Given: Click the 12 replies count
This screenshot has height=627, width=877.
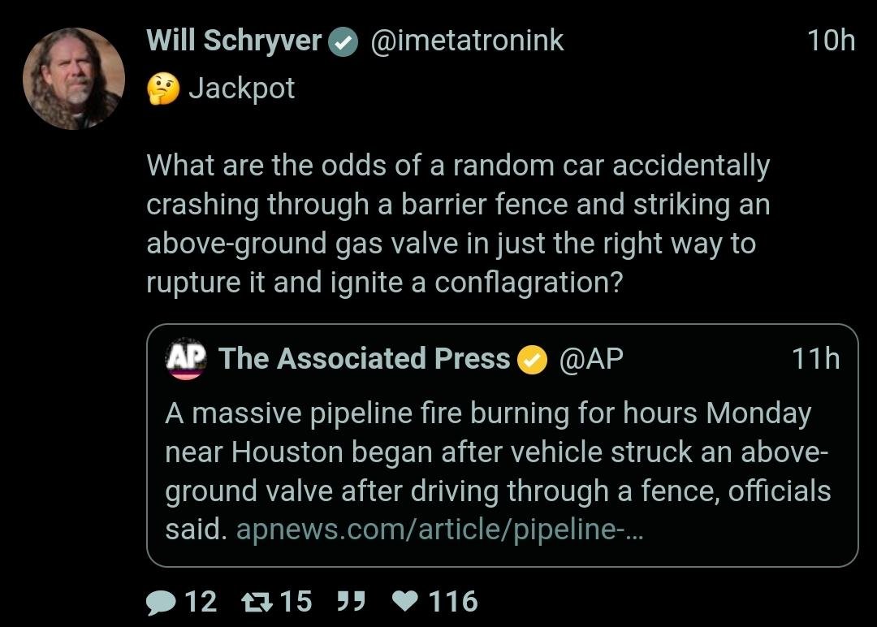Looking at the screenshot, I should [x=201, y=602].
